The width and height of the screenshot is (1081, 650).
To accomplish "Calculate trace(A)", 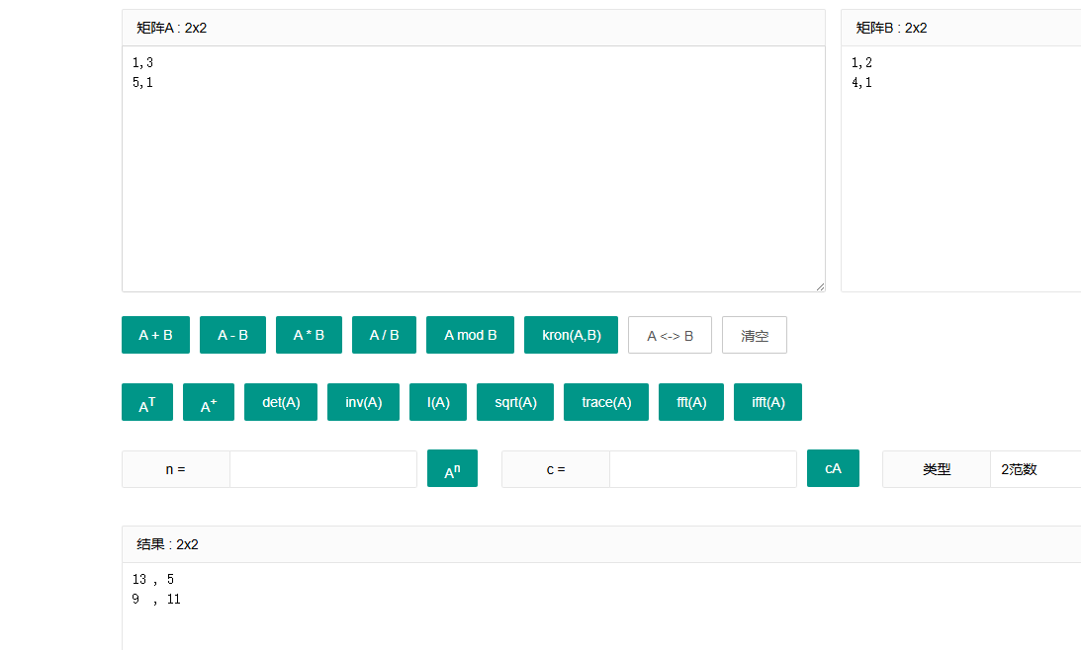I will [x=606, y=402].
